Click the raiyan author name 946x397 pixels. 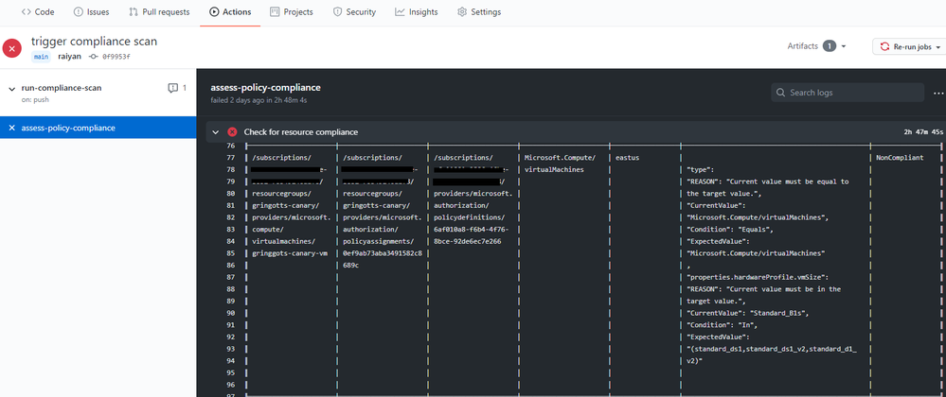click(69, 57)
